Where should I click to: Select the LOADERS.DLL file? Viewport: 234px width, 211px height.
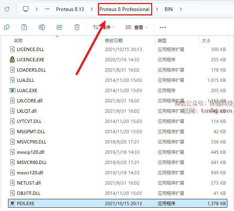[x=31, y=70]
